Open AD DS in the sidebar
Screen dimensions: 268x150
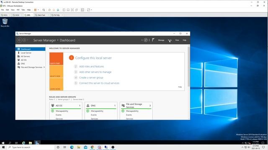30,60
